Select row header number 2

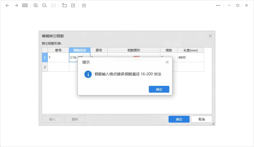(x=45, y=67)
